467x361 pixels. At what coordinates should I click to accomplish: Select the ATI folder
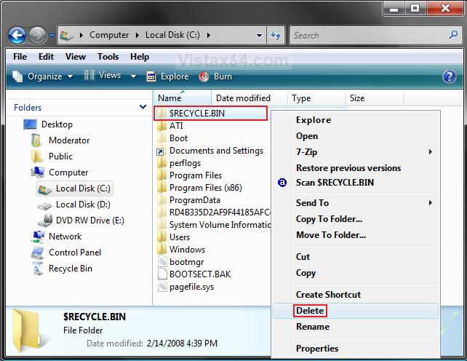pos(170,126)
